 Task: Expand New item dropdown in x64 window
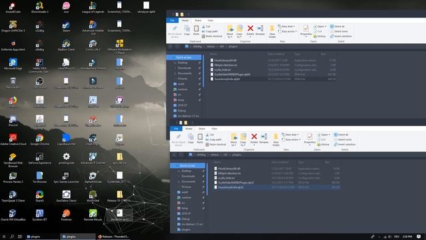point(287,27)
